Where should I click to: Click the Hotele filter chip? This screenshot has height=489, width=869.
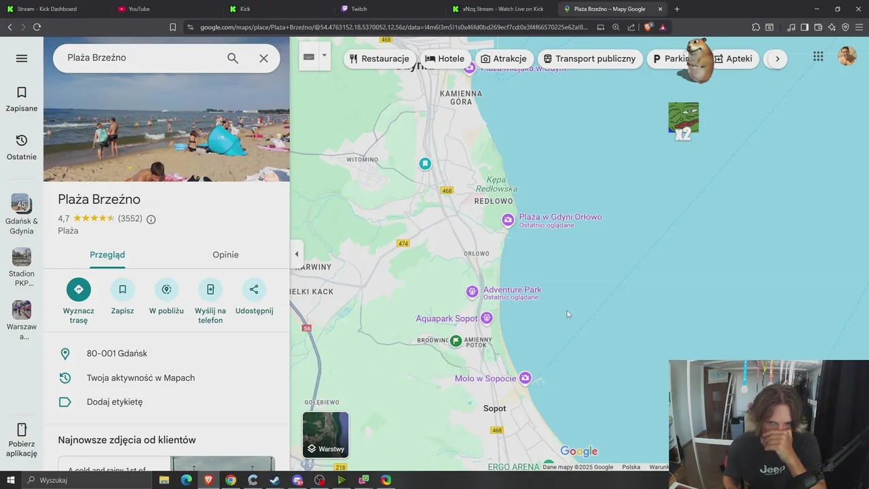pyautogui.click(x=445, y=58)
